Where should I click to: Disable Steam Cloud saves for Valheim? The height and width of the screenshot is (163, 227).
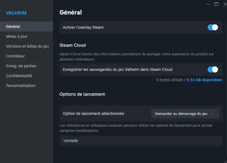[x=213, y=69]
